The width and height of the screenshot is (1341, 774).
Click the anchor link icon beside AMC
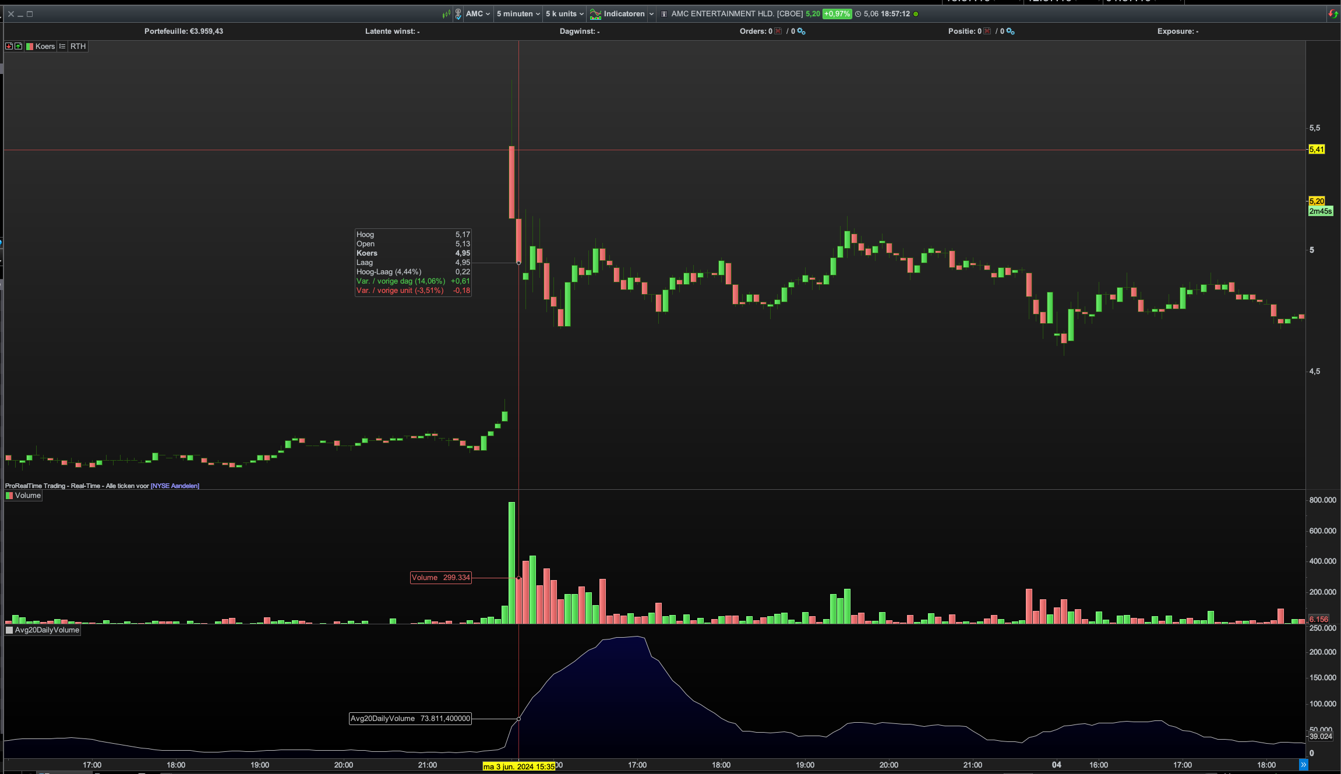(x=458, y=14)
